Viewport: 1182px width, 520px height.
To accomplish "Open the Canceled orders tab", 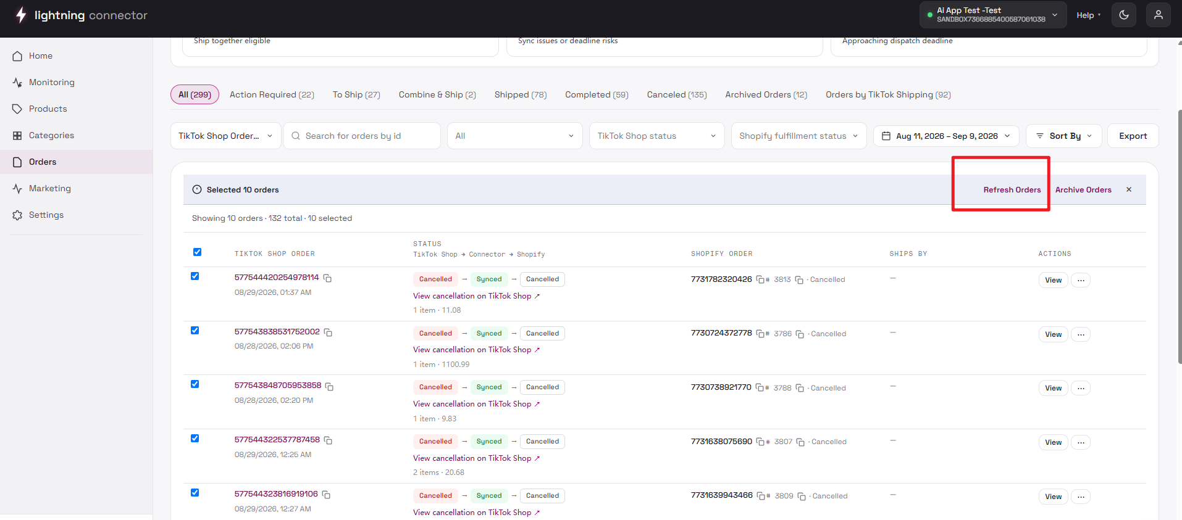I will coord(677,94).
